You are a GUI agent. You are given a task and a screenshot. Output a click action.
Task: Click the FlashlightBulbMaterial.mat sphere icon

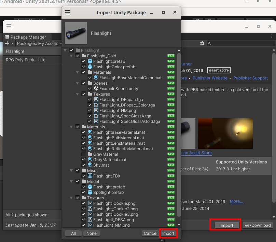(x=90, y=138)
